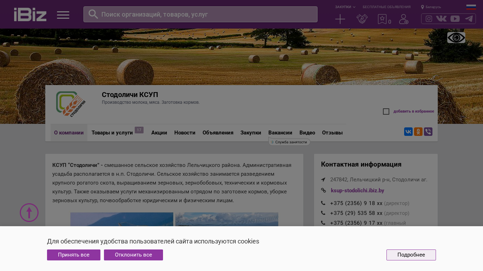The width and height of the screenshot is (483, 271).
Task: Click the user registration profile icon
Action: (x=403, y=19)
